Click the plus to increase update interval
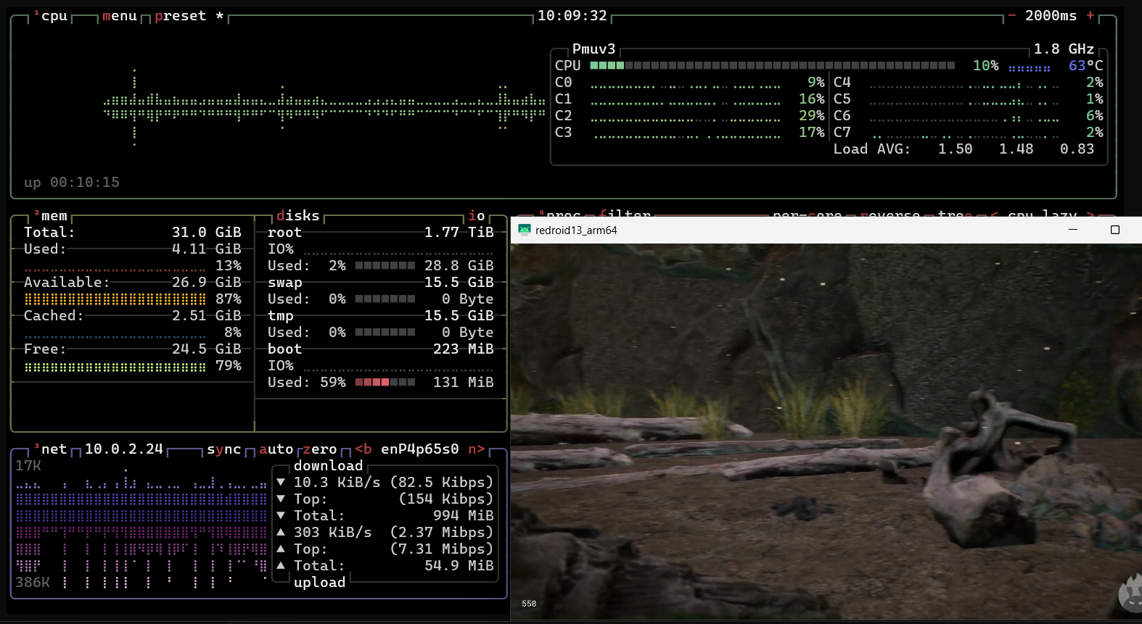The width and height of the screenshot is (1142, 624). pyautogui.click(x=1090, y=16)
